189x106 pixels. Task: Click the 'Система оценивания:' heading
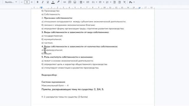pos(53,82)
